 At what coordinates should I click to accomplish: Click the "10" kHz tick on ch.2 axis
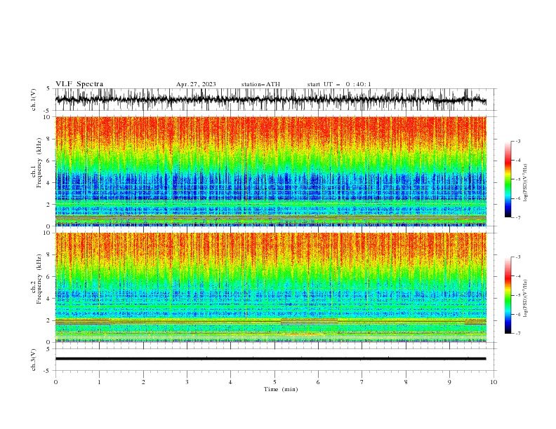coord(47,233)
